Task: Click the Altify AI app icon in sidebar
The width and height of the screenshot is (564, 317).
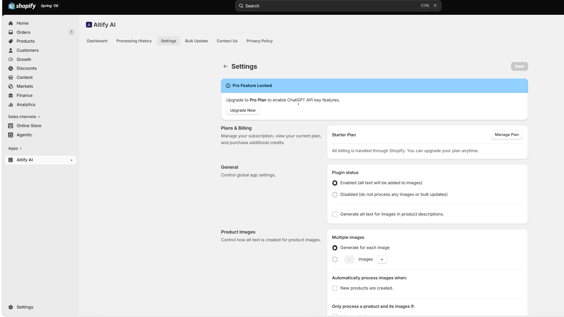Action: click(x=11, y=160)
